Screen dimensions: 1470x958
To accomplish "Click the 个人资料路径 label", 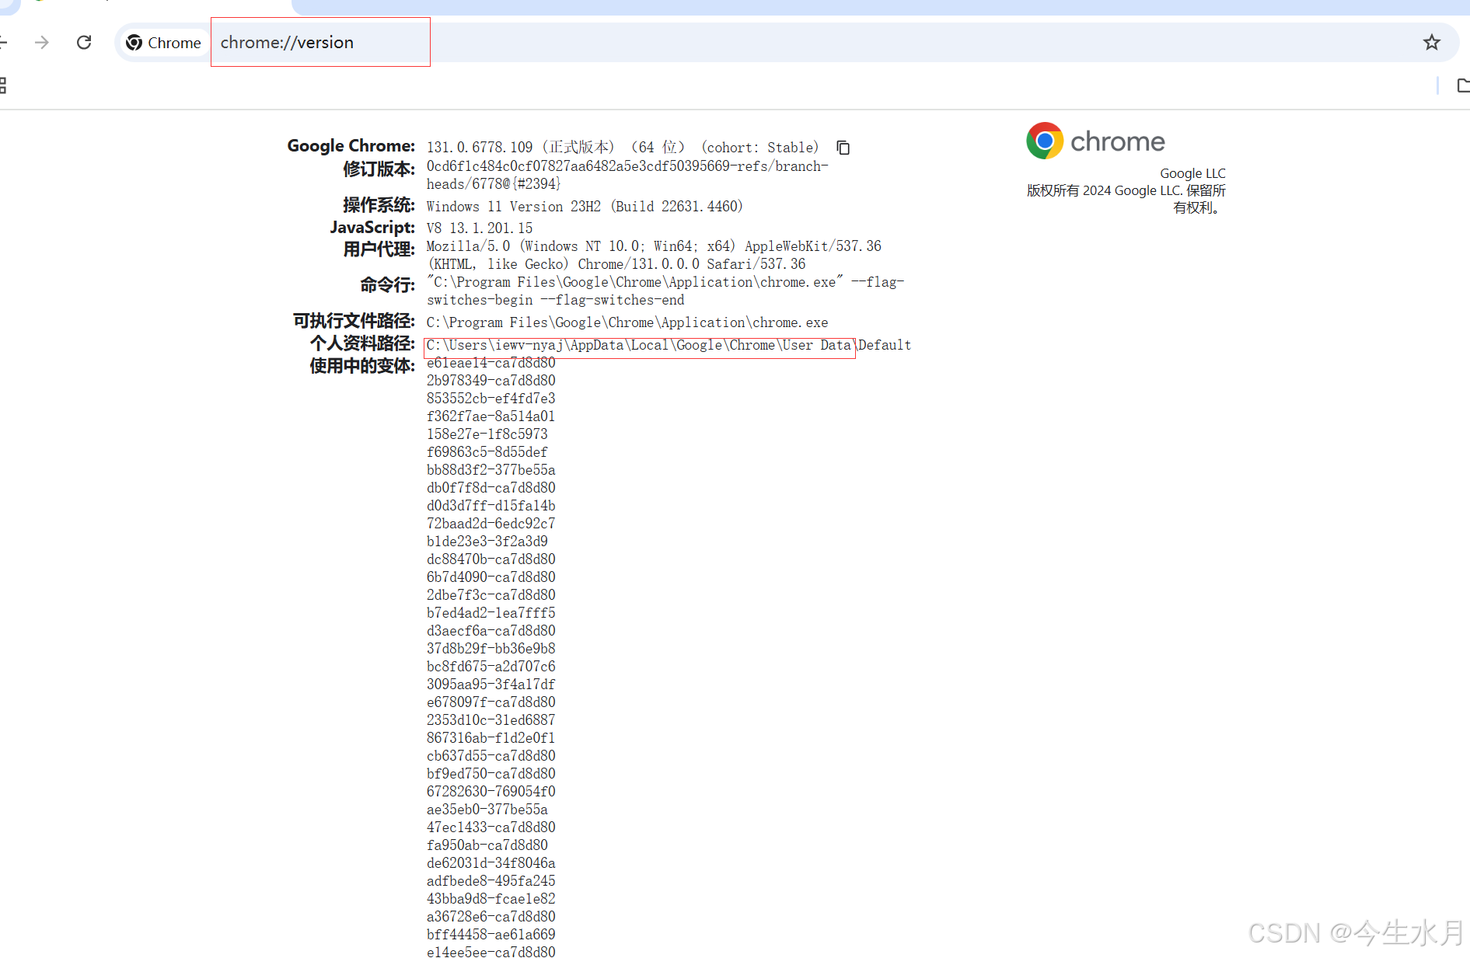I will pyautogui.click(x=362, y=343).
